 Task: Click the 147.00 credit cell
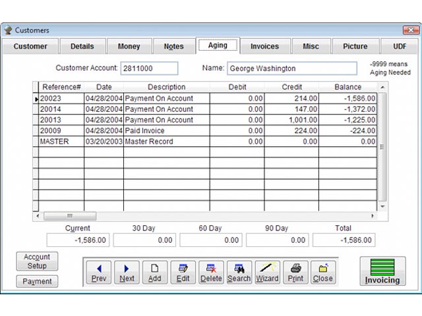(291, 109)
